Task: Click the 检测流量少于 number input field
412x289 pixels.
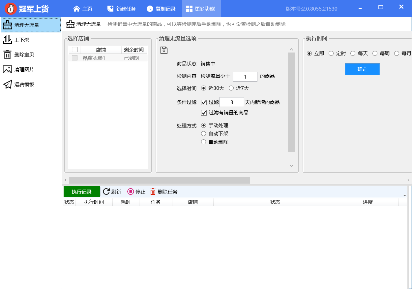Action: [x=245, y=77]
